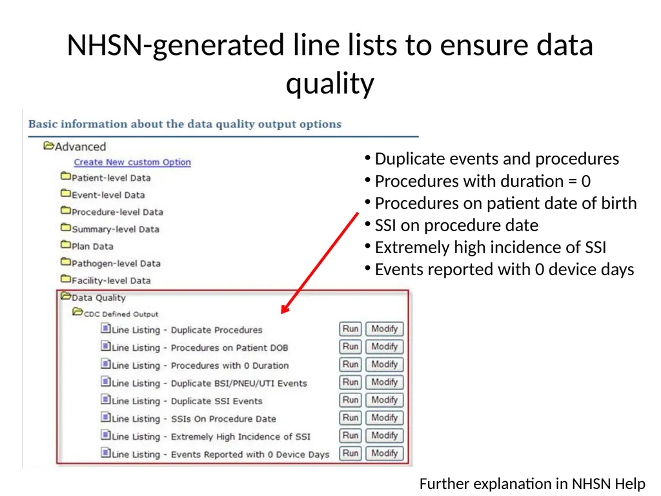
Task: Run the SSIs On Procedure Date listing
Action: [x=351, y=418]
